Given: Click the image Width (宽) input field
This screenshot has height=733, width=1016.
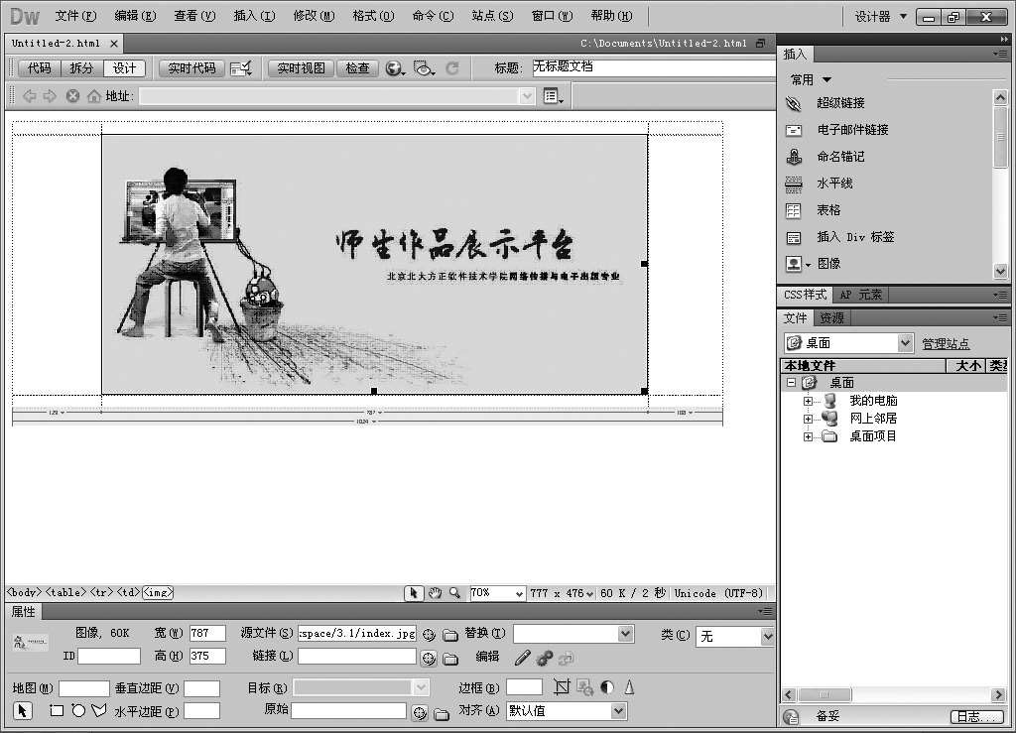Looking at the screenshot, I should coord(207,633).
